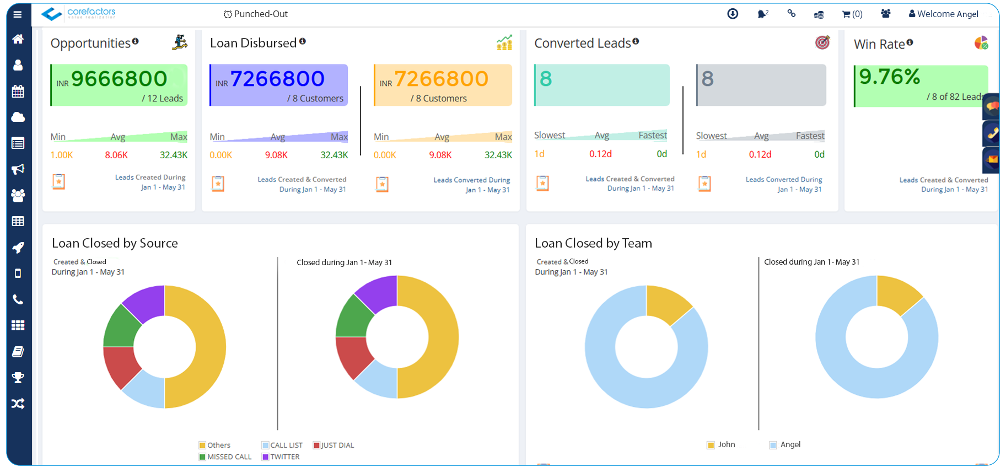Open the team group sidebar icon

18,195
